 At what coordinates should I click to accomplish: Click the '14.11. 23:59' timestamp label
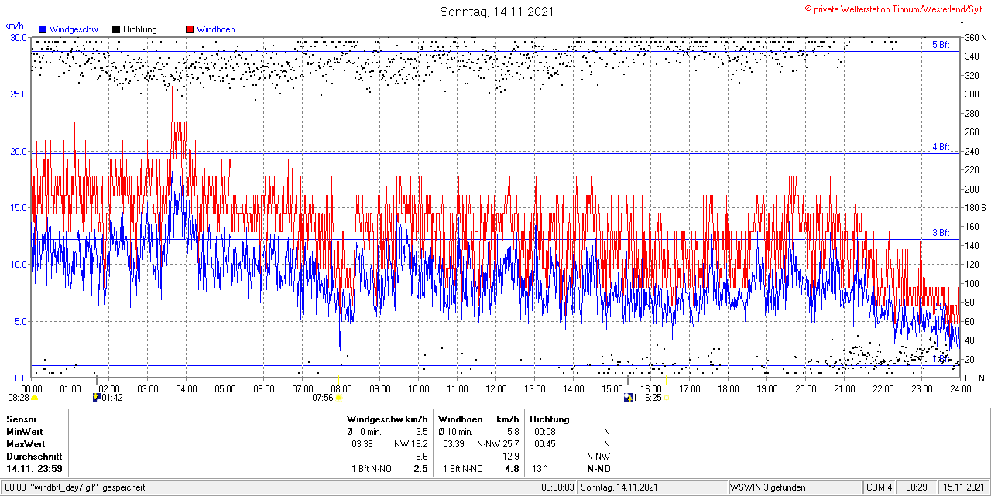(35, 469)
